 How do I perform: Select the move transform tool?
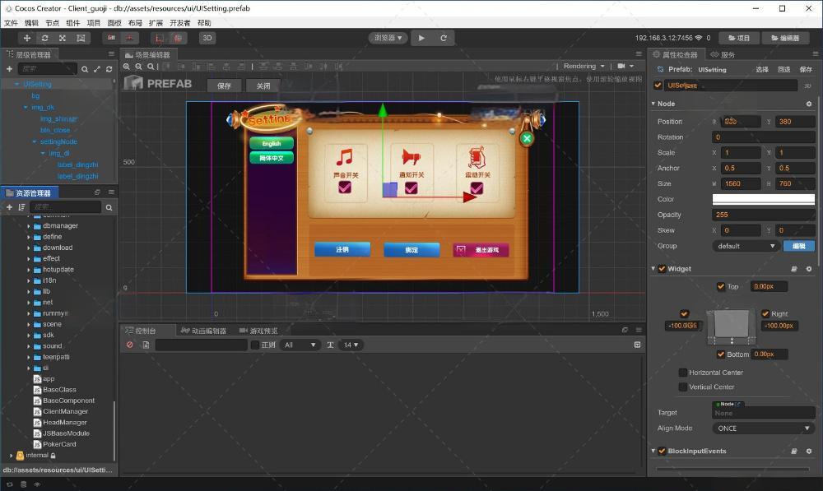pos(27,38)
